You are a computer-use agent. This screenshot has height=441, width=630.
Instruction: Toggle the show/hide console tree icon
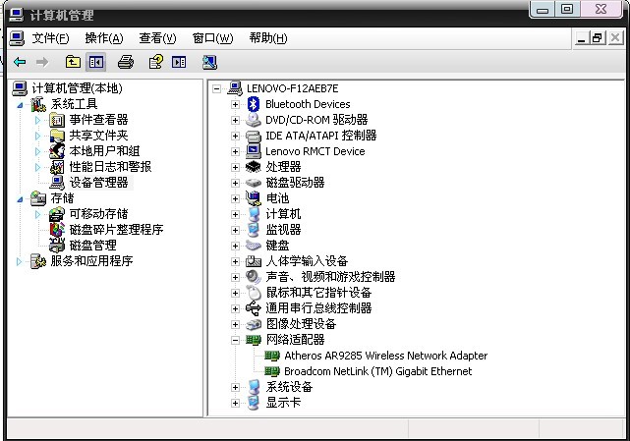pos(96,62)
